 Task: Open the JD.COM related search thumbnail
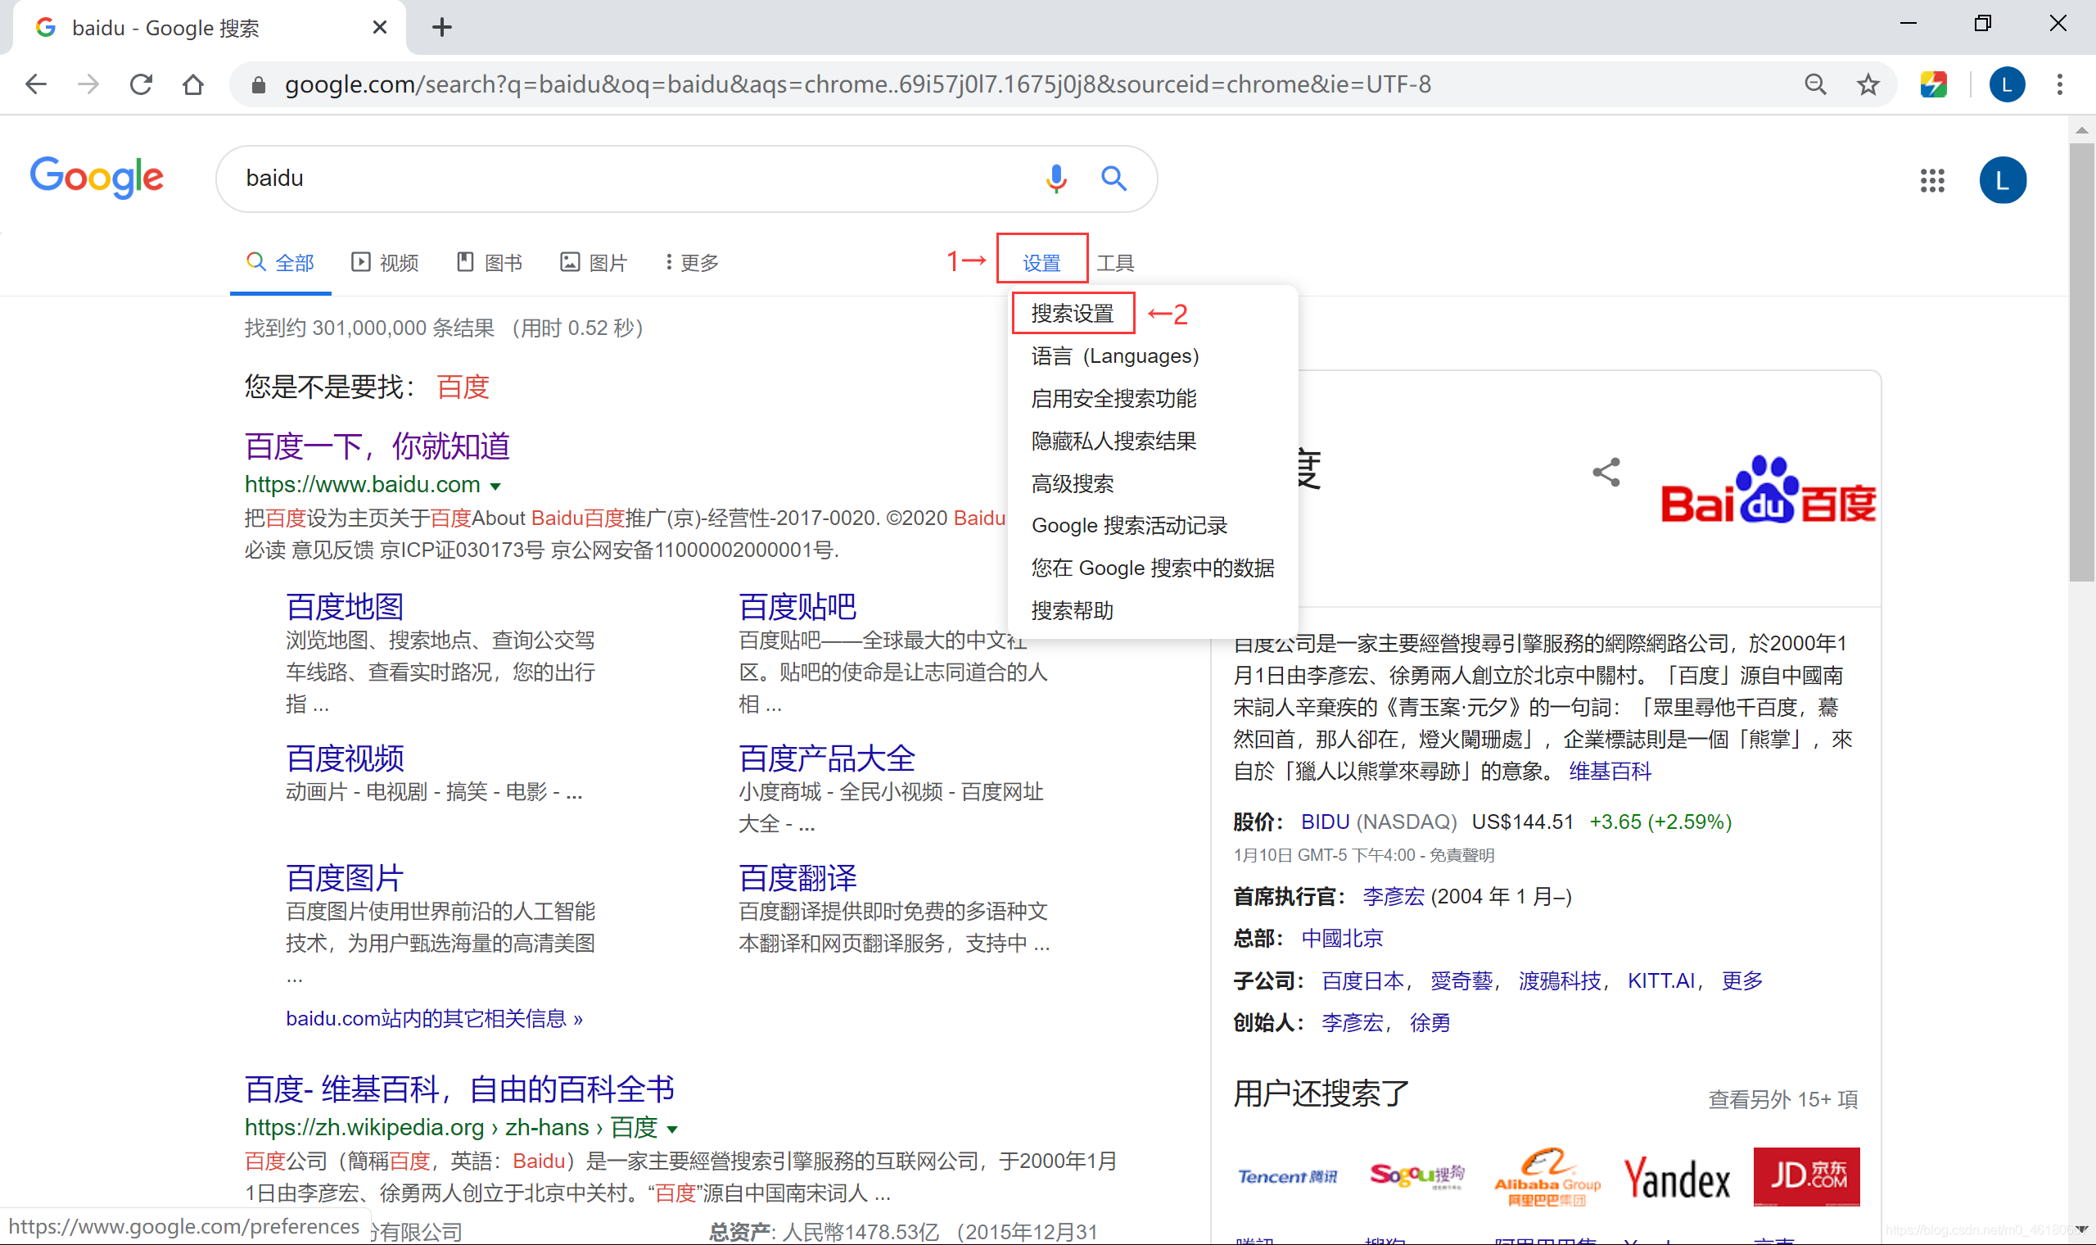(1806, 1176)
